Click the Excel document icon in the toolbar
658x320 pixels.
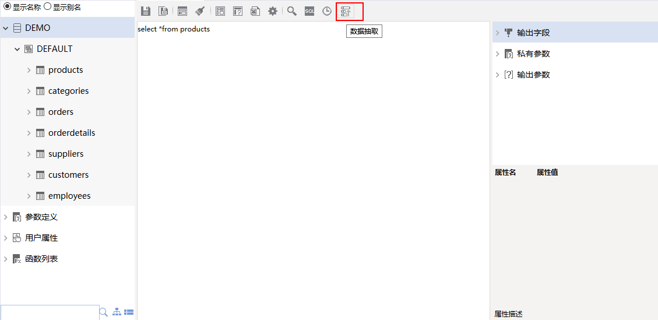[x=255, y=11]
